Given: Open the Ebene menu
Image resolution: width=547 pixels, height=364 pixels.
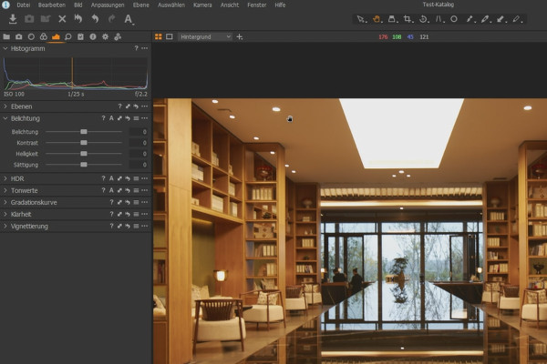Looking at the screenshot, I should pos(141,5).
